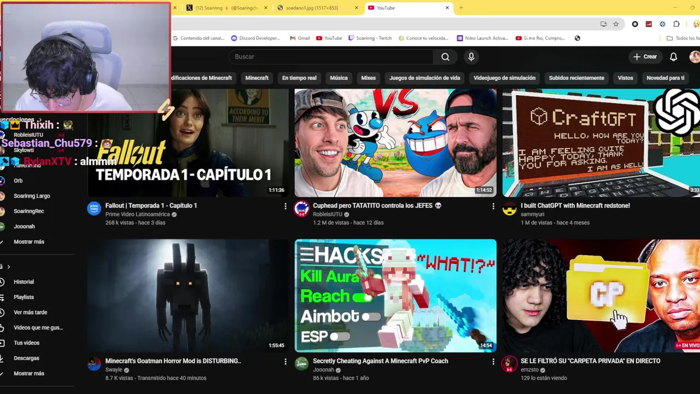Open Soarinng - Twitch bookmark
Viewport: 700px width, 394px height.
pos(370,38)
